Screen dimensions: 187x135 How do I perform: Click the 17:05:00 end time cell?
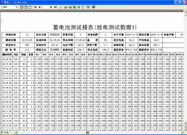pyautogui.click(x=81, y=40)
